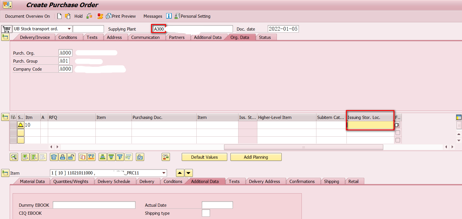Click Document Overview On
Image resolution: width=462 pixels, height=219 pixels.
[x=28, y=16]
